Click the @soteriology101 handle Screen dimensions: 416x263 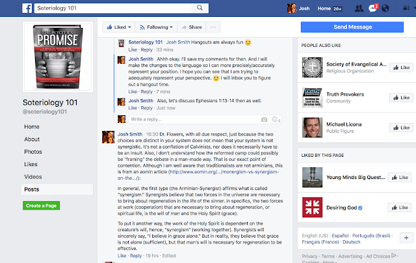pyautogui.click(x=45, y=112)
